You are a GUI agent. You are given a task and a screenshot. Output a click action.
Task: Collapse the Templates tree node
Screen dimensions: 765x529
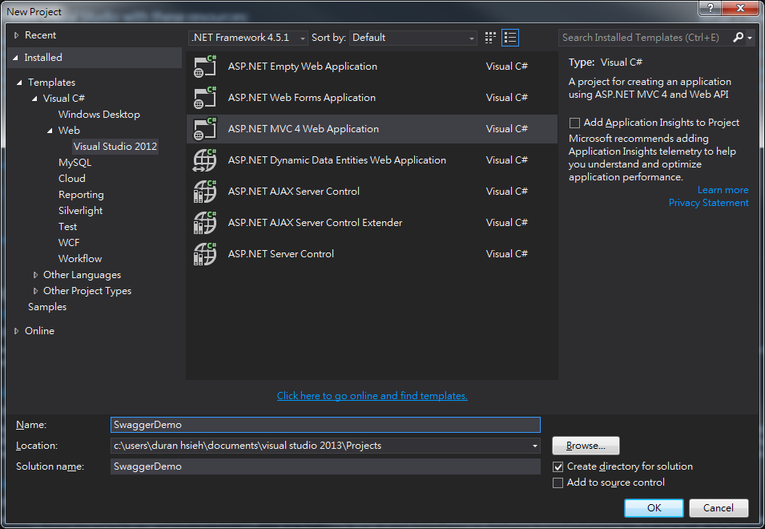pos(19,83)
